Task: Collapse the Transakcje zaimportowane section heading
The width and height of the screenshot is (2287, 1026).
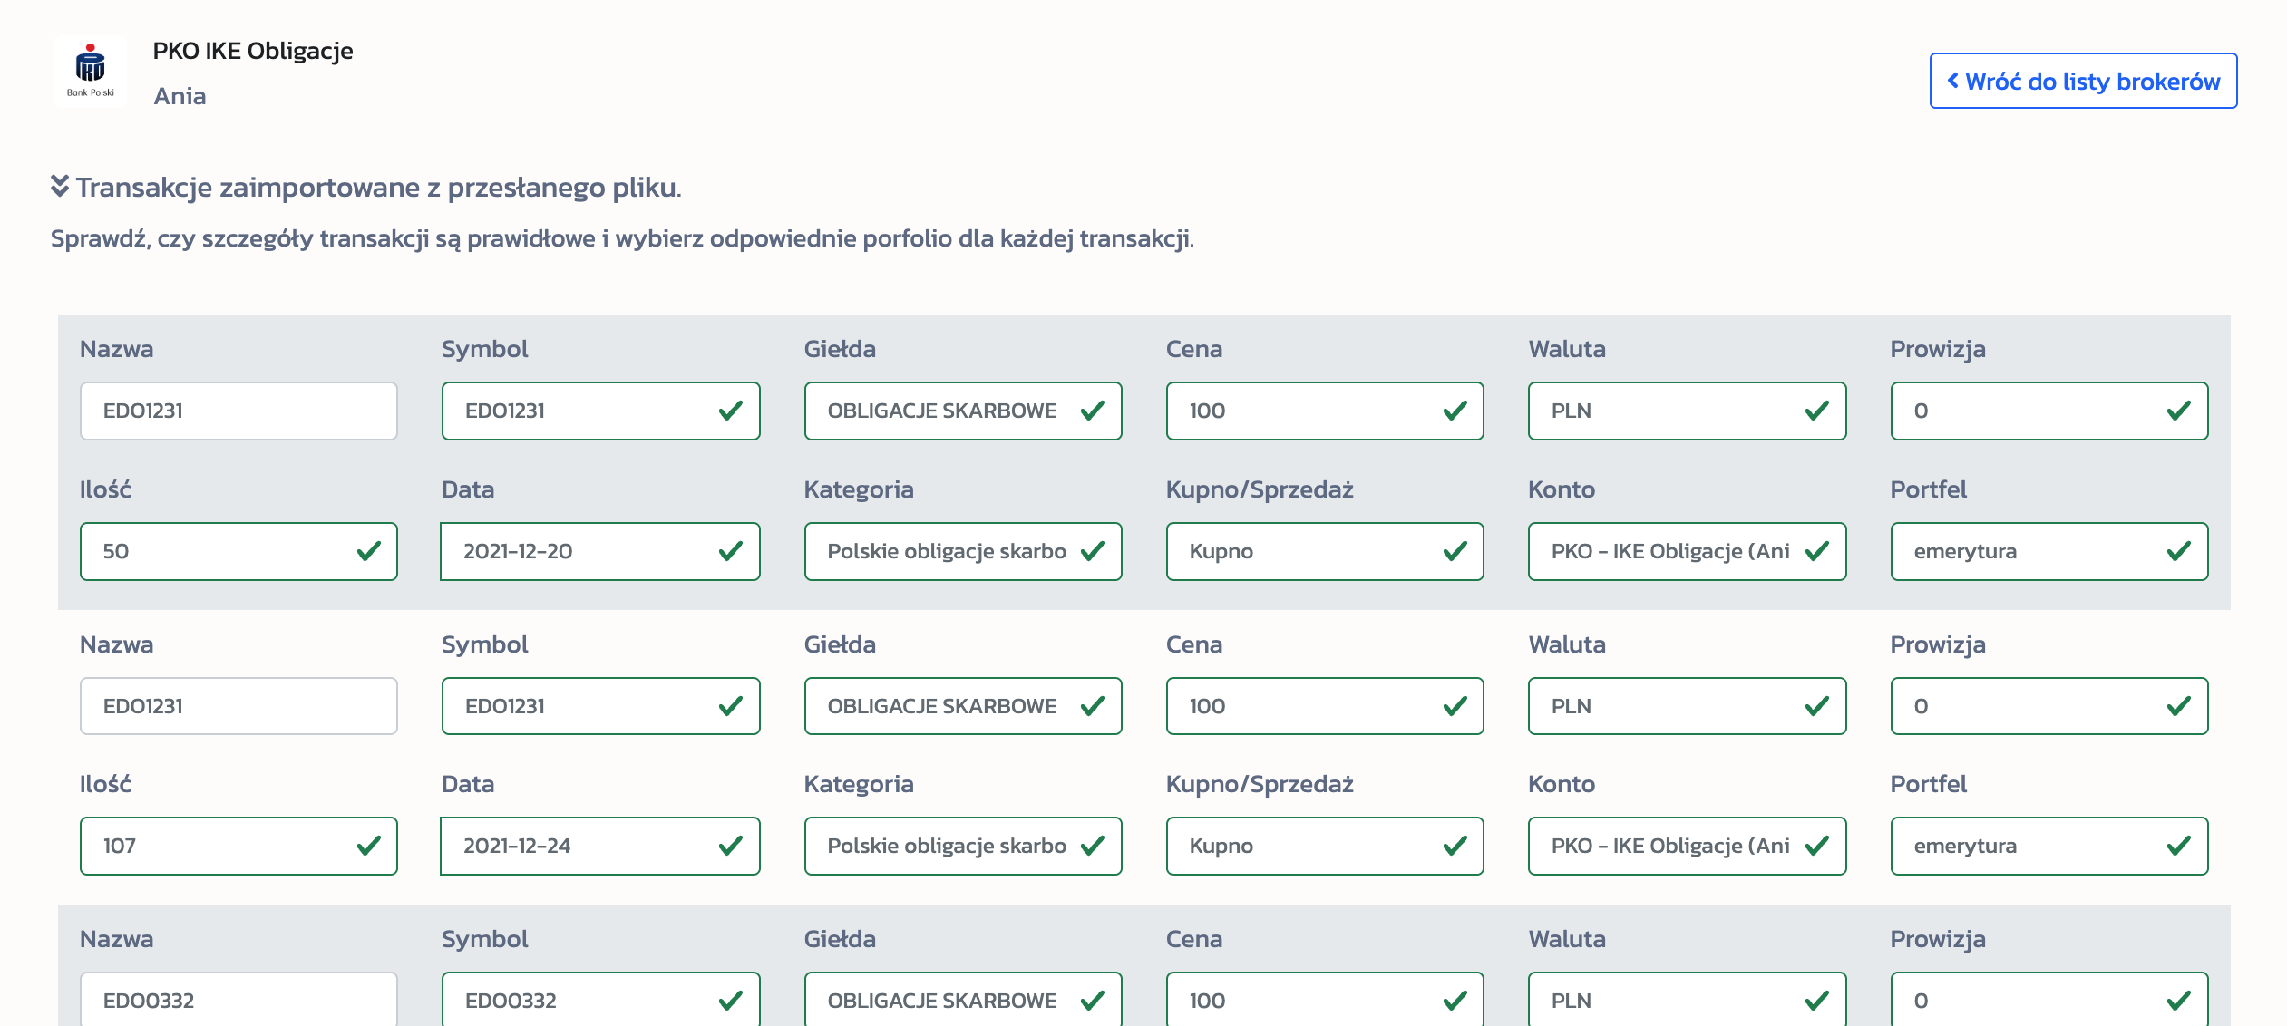Action: tap(377, 187)
